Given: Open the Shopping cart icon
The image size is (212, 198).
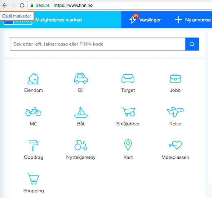Looking at the screenshot, I should tap(33, 179).
